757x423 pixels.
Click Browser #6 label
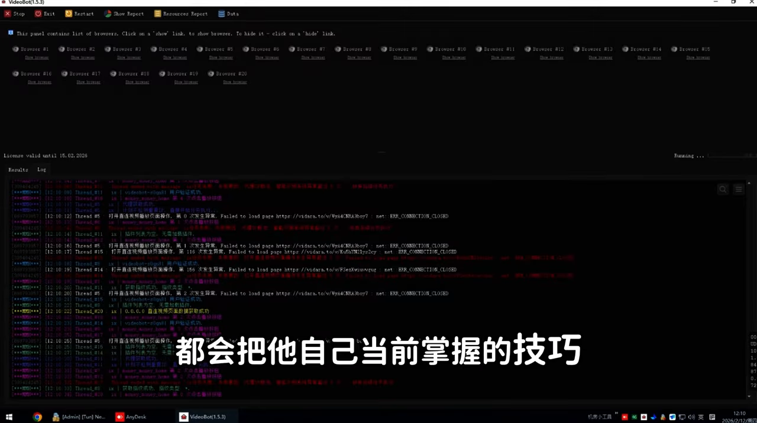(x=265, y=49)
